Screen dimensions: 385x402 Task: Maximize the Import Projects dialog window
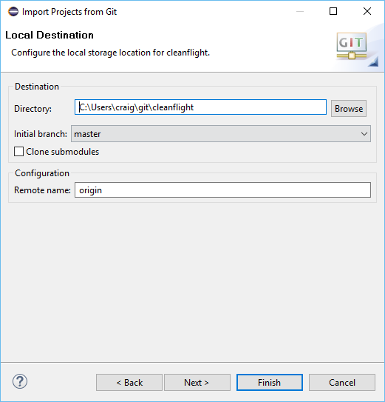(x=333, y=12)
